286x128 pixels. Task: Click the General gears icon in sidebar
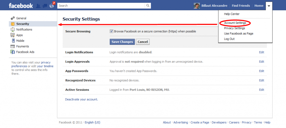tap(13, 18)
